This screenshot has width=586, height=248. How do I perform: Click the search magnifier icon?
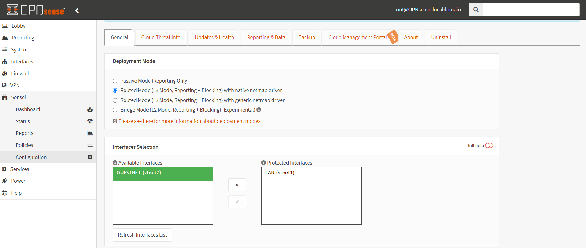[476, 10]
